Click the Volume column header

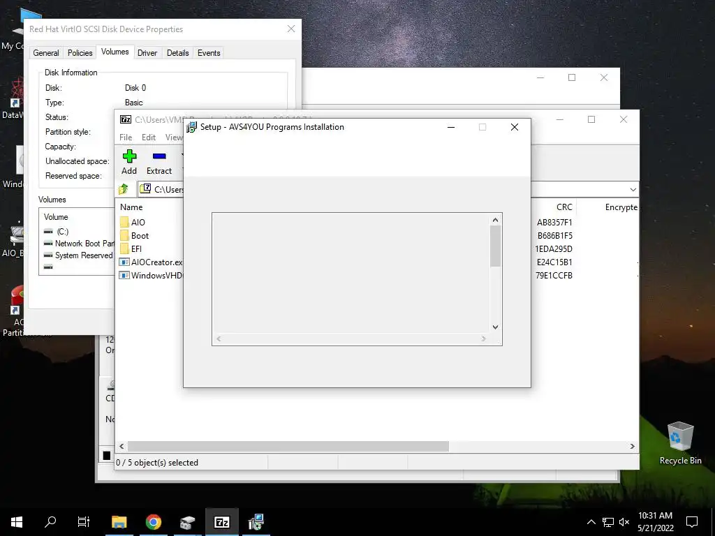tap(56, 217)
